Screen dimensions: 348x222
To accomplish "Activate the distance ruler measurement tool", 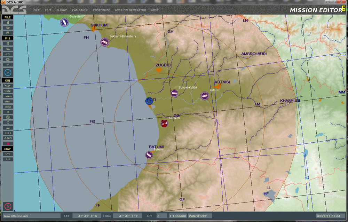I will 8,159.
